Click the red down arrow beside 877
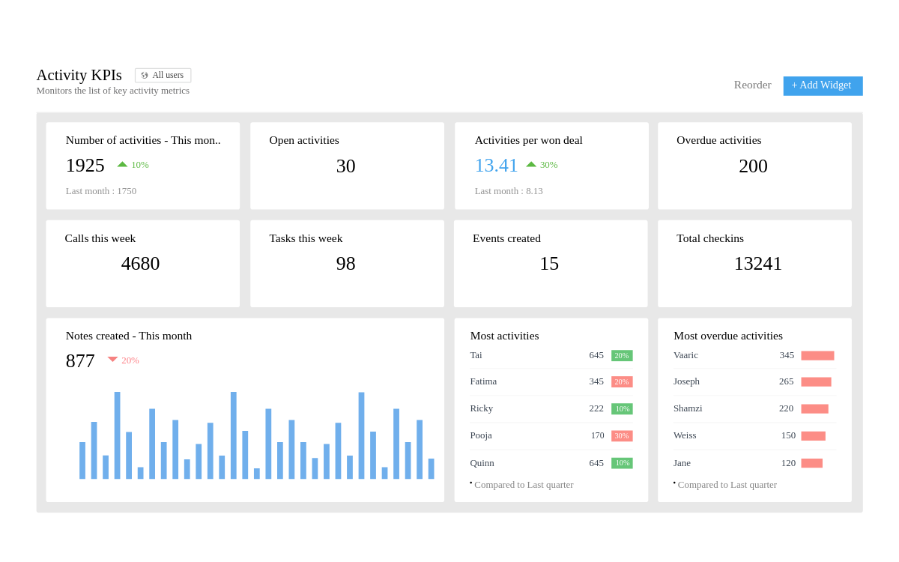Viewport: 899px width, 562px height. pyautogui.click(x=112, y=360)
